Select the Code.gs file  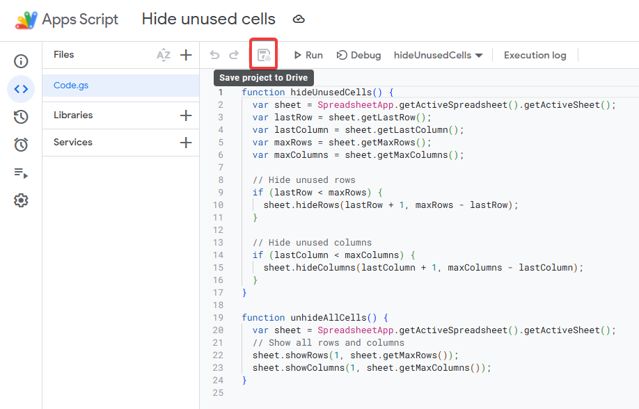(71, 86)
